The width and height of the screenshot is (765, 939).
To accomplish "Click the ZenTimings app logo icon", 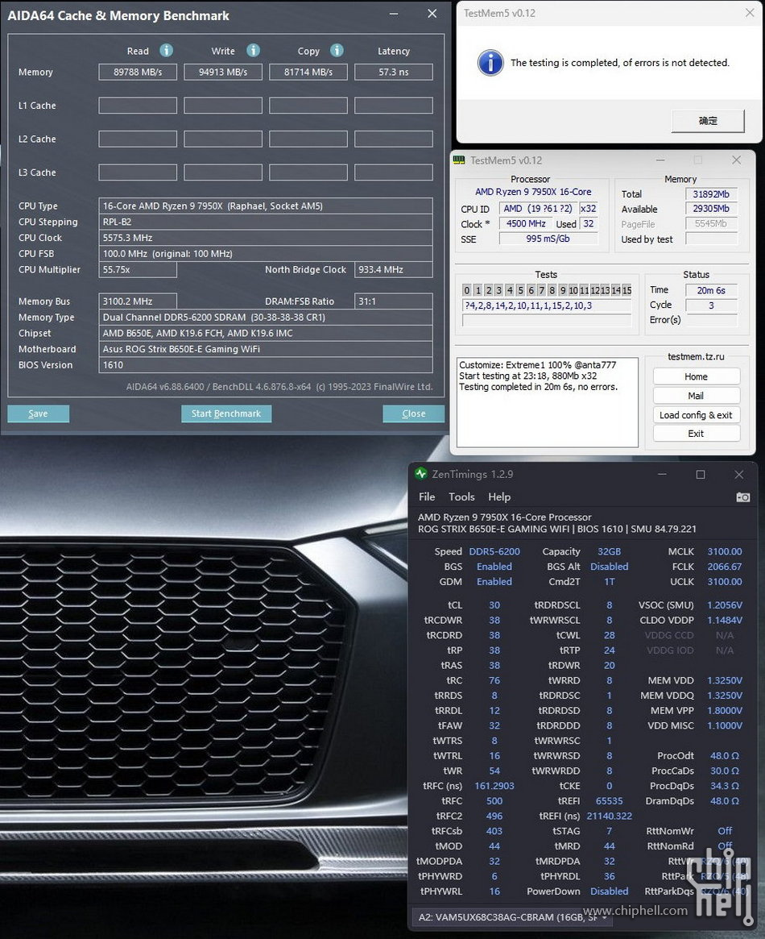I will coord(421,474).
